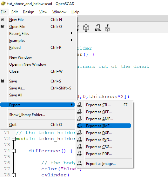Open the Window menu
Image resolution: width=168 pixels, height=177 pixels.
coord(59,12)
